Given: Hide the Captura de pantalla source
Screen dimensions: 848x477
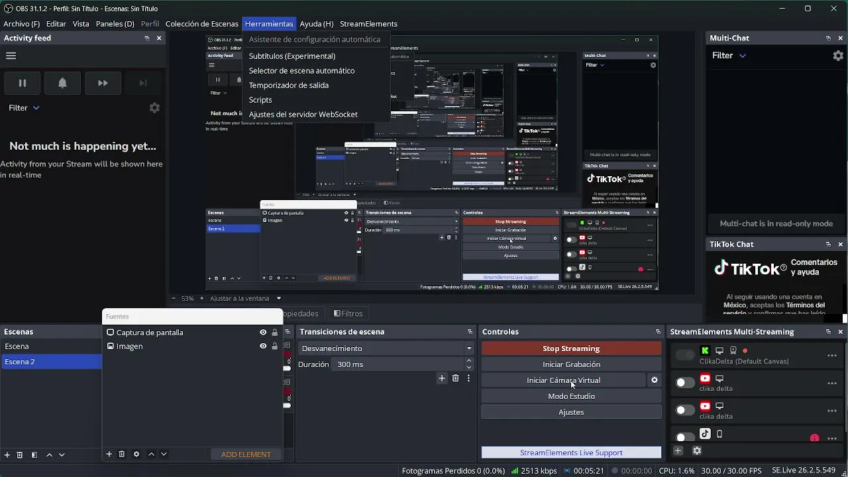Looking at the screenshot, I should (x=263, y=333).
